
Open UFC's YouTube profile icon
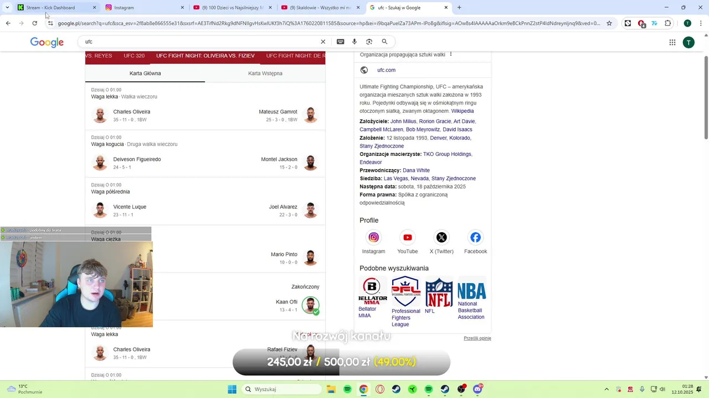(x=408, y=237)
